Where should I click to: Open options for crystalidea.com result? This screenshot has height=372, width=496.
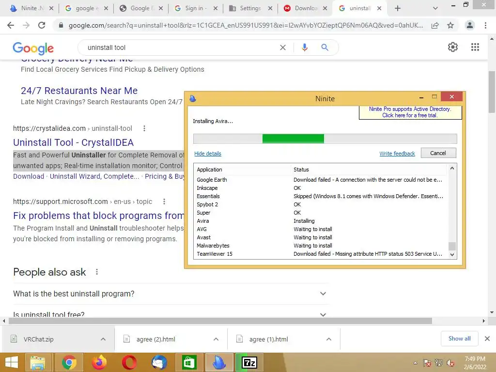144,128
